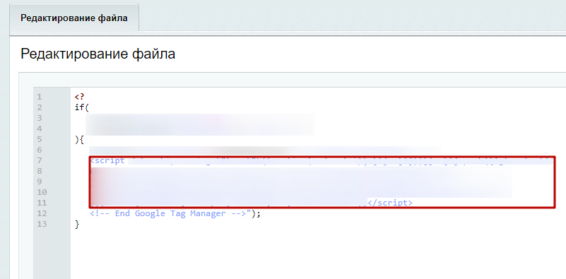Click the "</script>" closing tag
566x279 pixels.
pyautogui.click(x=390, y=203)
